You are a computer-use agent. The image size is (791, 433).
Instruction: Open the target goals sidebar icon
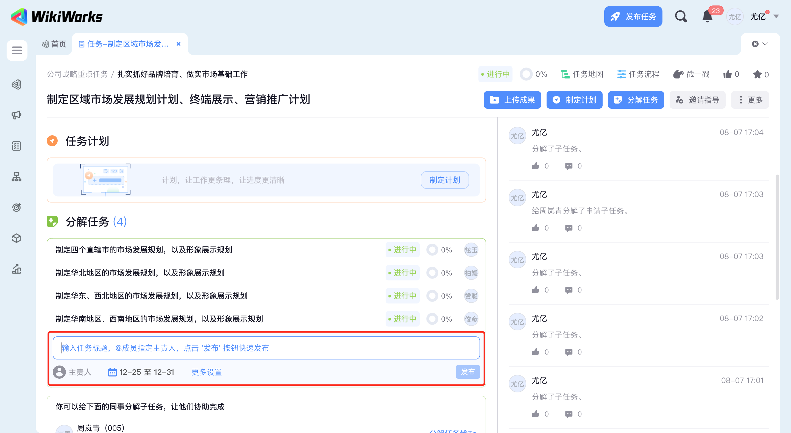point(16,207)
